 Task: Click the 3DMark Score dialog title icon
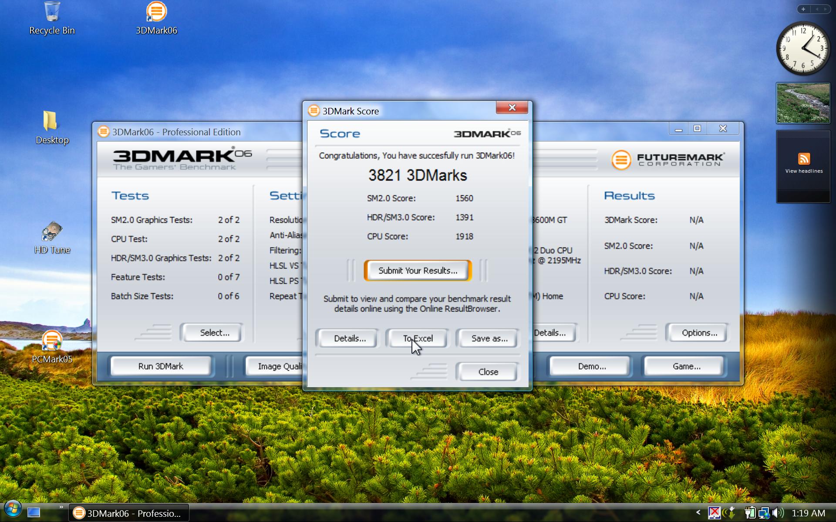[x=313, y=111]
